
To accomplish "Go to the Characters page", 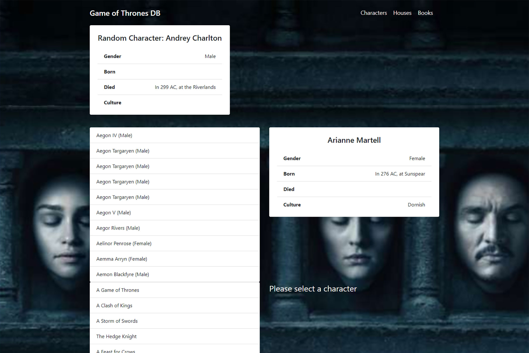I will pyautogui.click(x=374, y=13).
